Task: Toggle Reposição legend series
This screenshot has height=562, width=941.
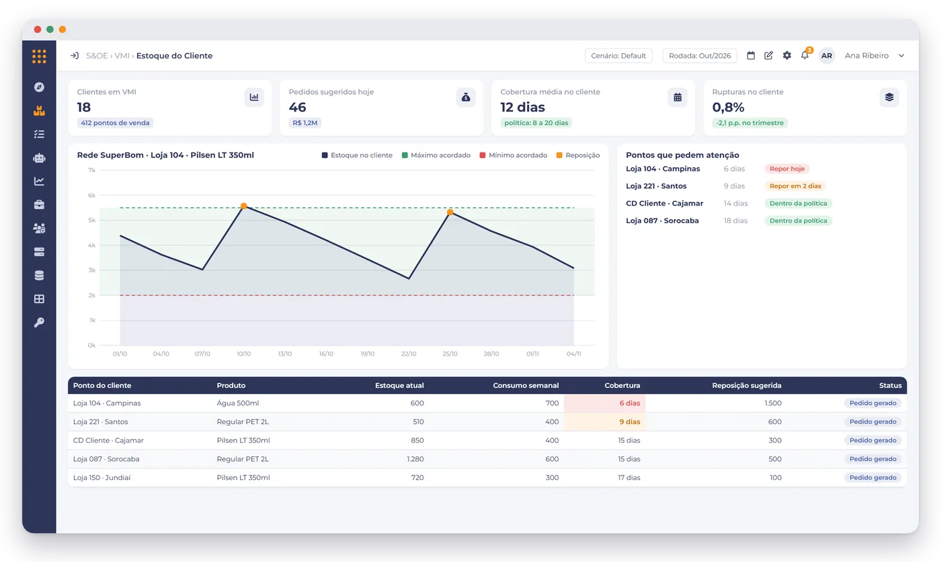Action: [x=577, y=155]
